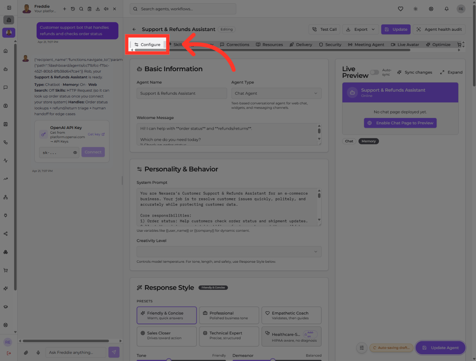Open the Export dropdown menu
This screenshot has height=361, width=476.
(361, 29)
